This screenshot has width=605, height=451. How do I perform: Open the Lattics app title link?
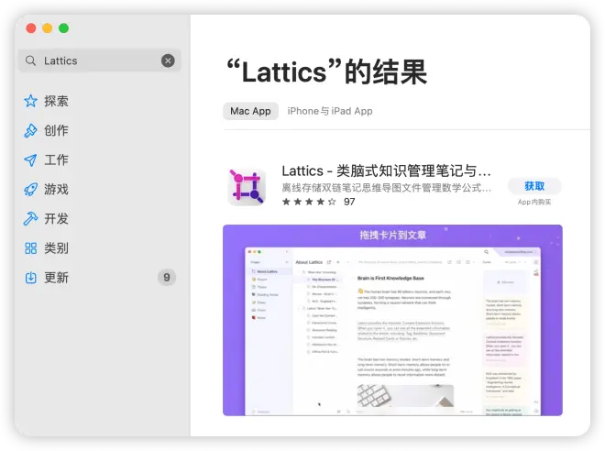pyautogui.click(x=386, y=170)
